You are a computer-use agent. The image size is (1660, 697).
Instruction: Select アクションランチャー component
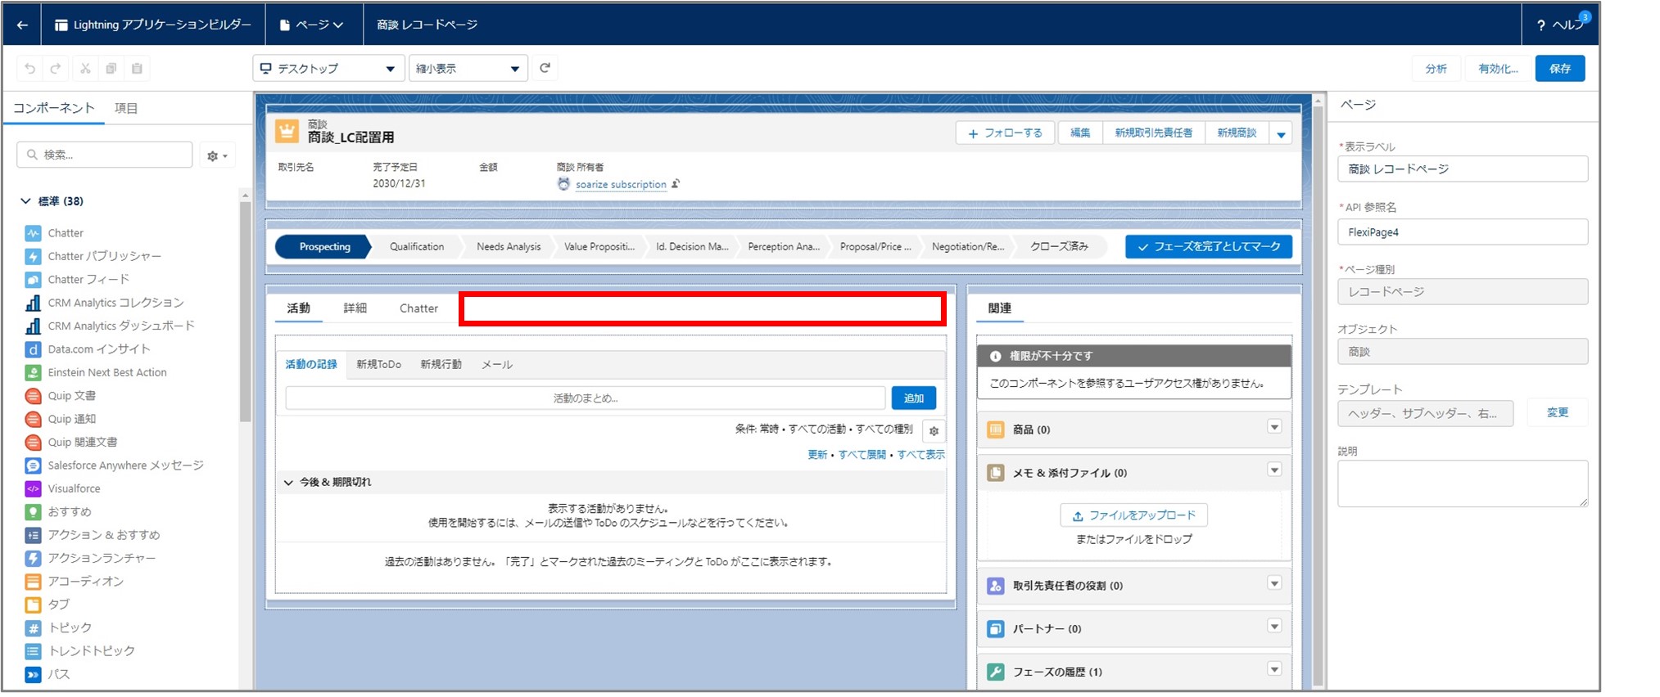point(90,558)
